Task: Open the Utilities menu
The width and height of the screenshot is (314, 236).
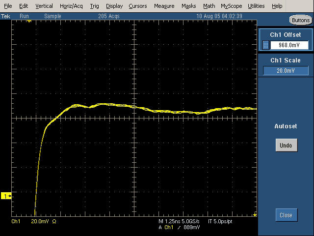Action: coord(256,6)
